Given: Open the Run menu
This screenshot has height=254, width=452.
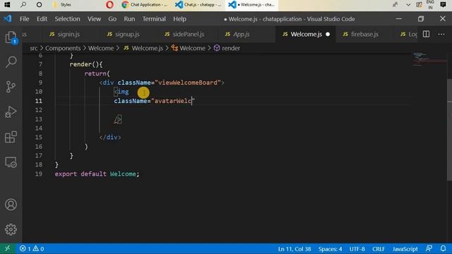Looking at the screenshot, I should (x=129, y=19).
